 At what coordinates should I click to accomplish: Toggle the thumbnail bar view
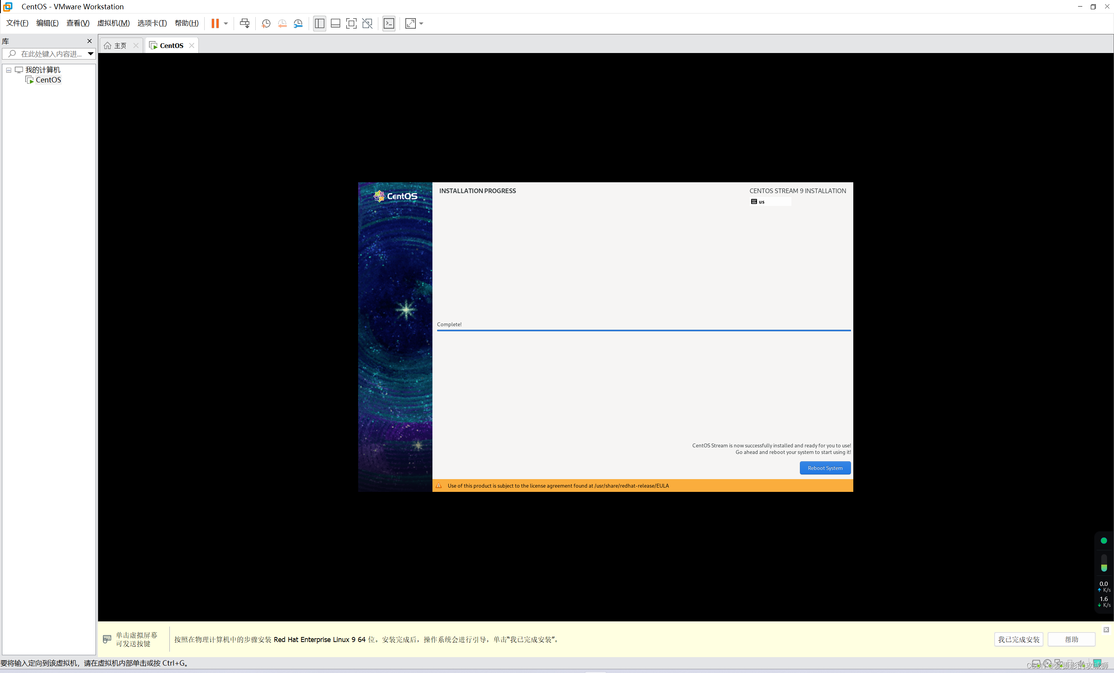pyautogui.click(x=335, y=24)
